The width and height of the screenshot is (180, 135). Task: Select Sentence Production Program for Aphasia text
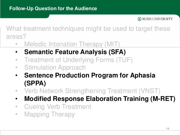[x=90, y=75]
